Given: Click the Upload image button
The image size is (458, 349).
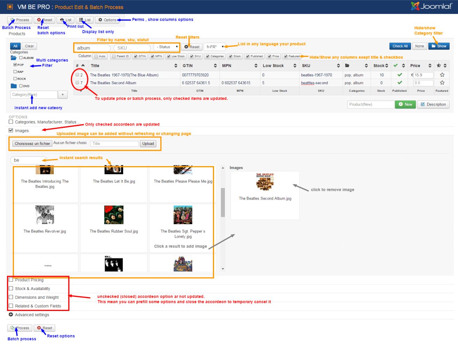Looking at the screenshot, I should [x=148, y=143].
